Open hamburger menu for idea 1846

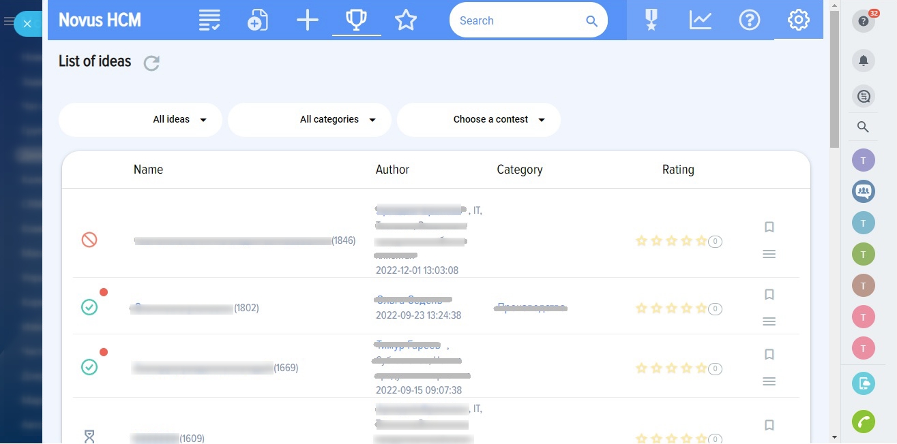[769, 254]
